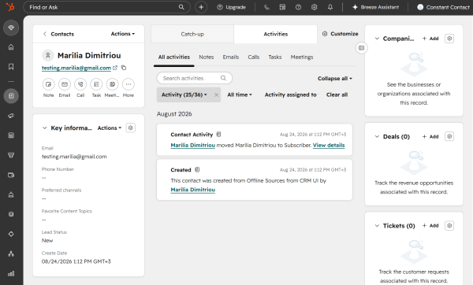Remove the Activity filter with X

[x=216, y=95]
